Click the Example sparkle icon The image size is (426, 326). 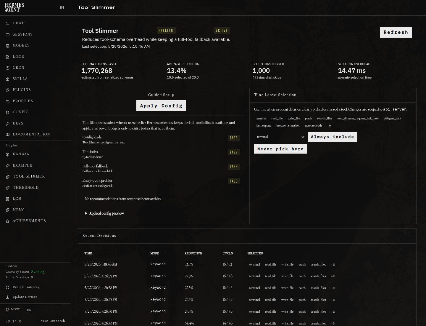click(x=8, y=166)
